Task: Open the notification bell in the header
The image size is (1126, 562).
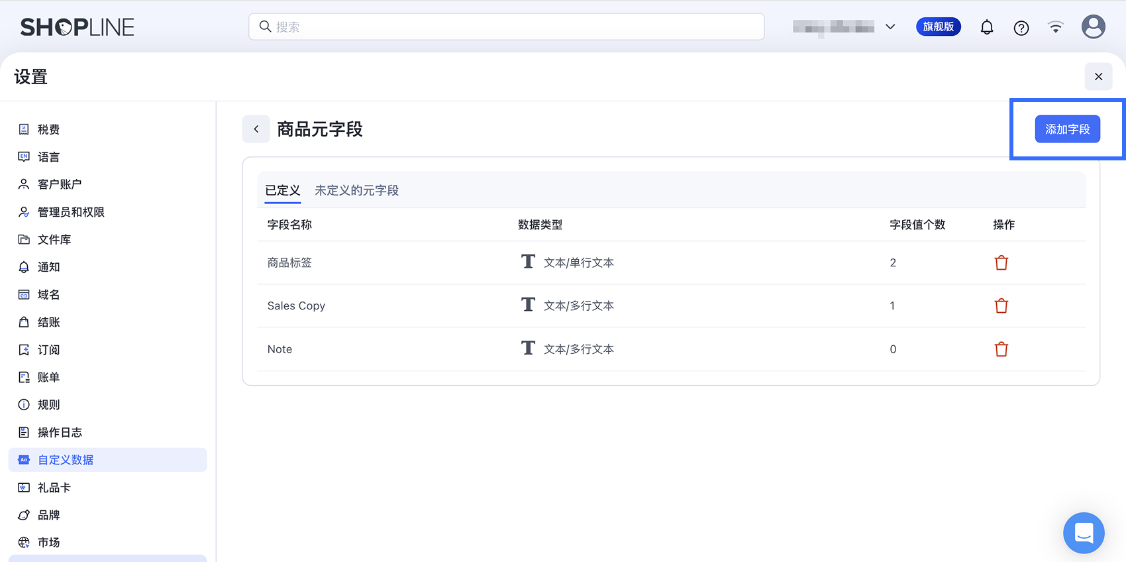Action: pos(987,27)
